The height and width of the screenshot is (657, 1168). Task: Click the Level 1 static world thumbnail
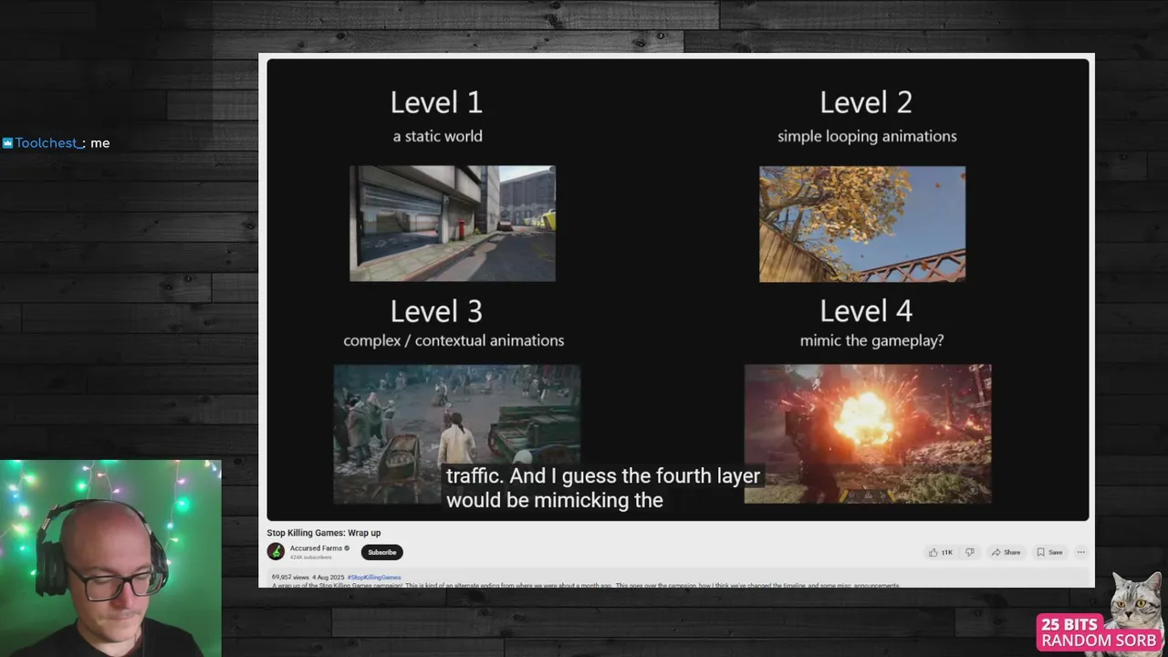[x=453, y=224]
